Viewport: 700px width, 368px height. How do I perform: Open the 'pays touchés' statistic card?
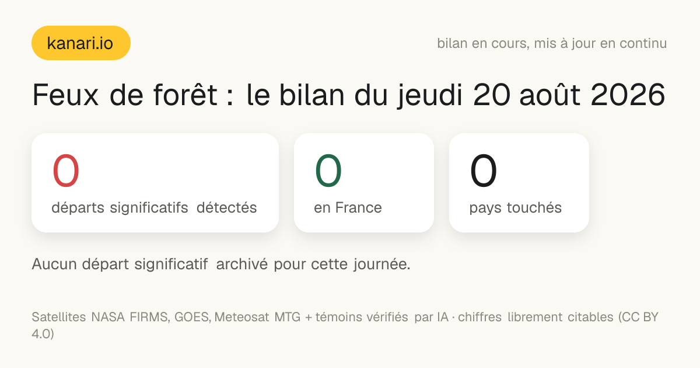point(519,183)
